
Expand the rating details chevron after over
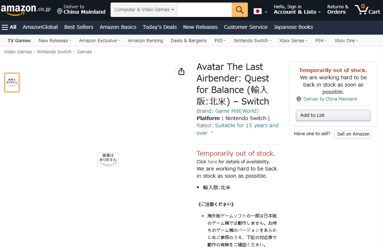[212, 133]
